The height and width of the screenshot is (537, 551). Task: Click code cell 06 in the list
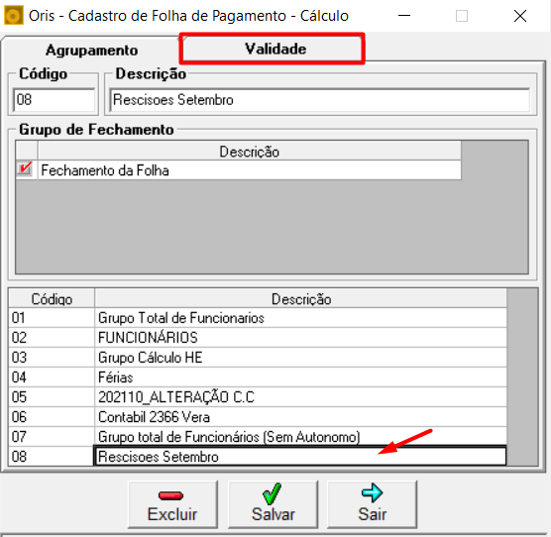tap(52, 417)
